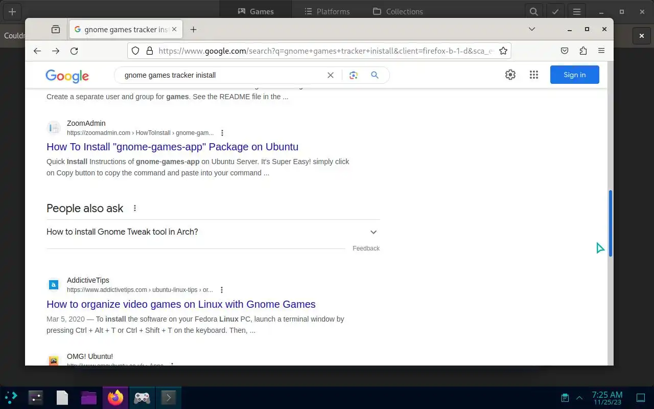
Task: Switch to Games tab in Games window
Action: pos(255,11)
